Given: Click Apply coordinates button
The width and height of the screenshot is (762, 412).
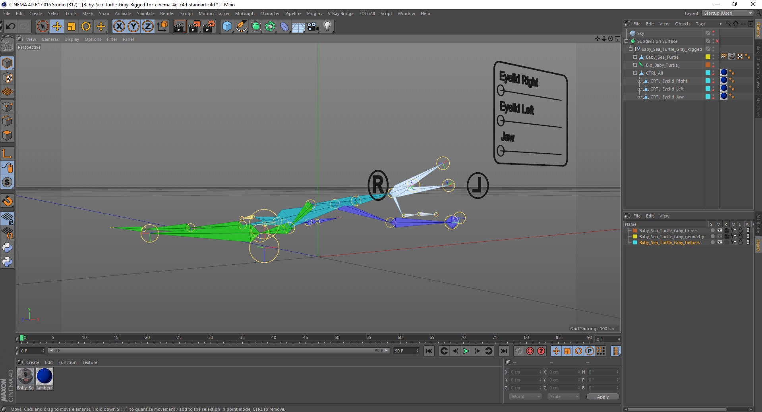Looking at the screenshot, I should (x=603, y=397).
